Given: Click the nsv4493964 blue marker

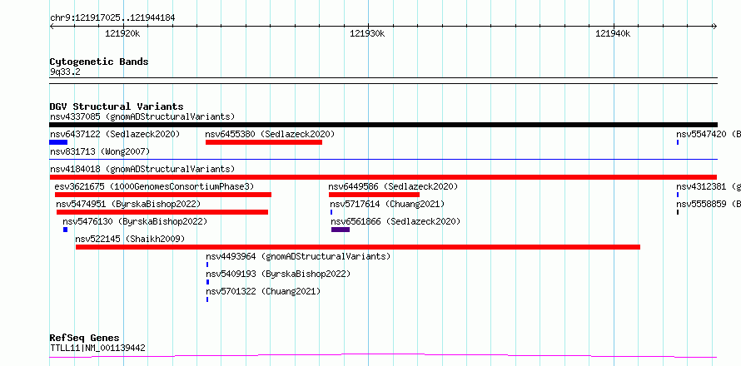Looking at the screenshot, I should point(207,265).
